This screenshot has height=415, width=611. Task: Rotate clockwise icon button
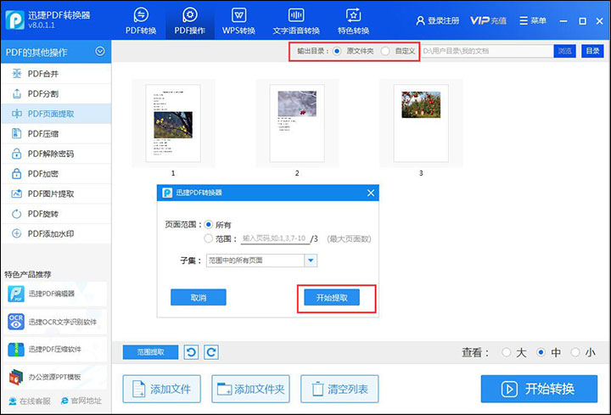tap(211, 352)
